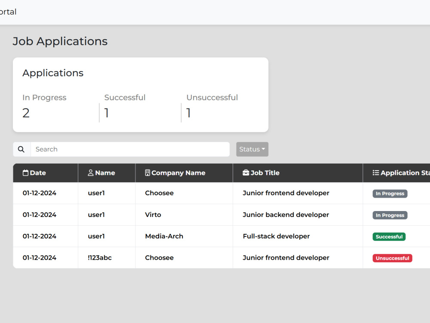Click user1 name in the Media-Arch row
430x323 pixels.
click(96, 236)
